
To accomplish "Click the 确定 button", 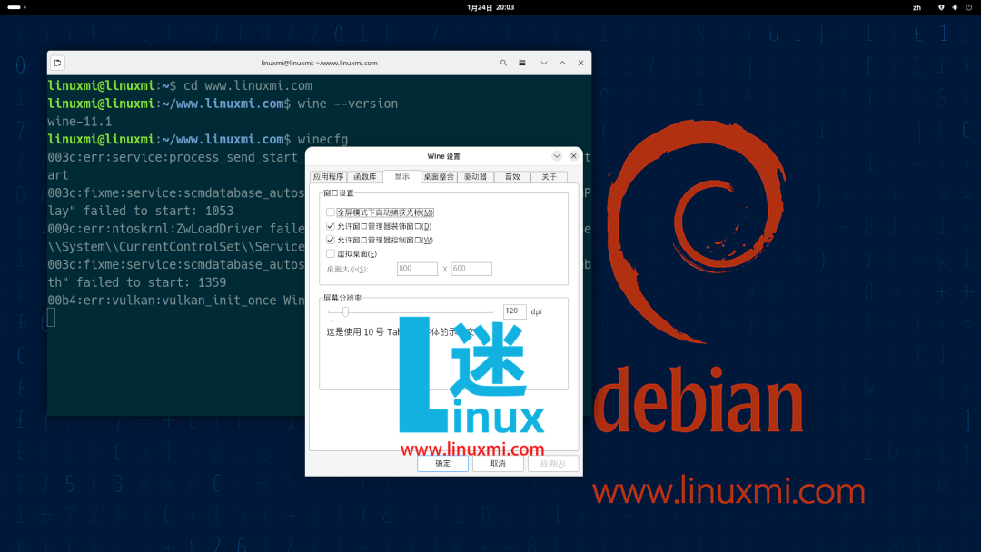I will (x=443, y=463).
